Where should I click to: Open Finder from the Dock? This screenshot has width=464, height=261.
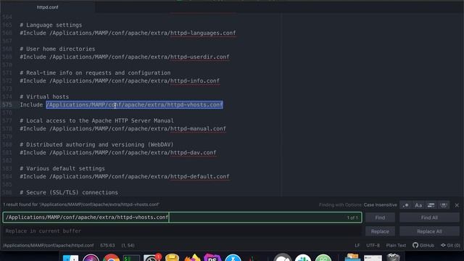tap(70, 258)
